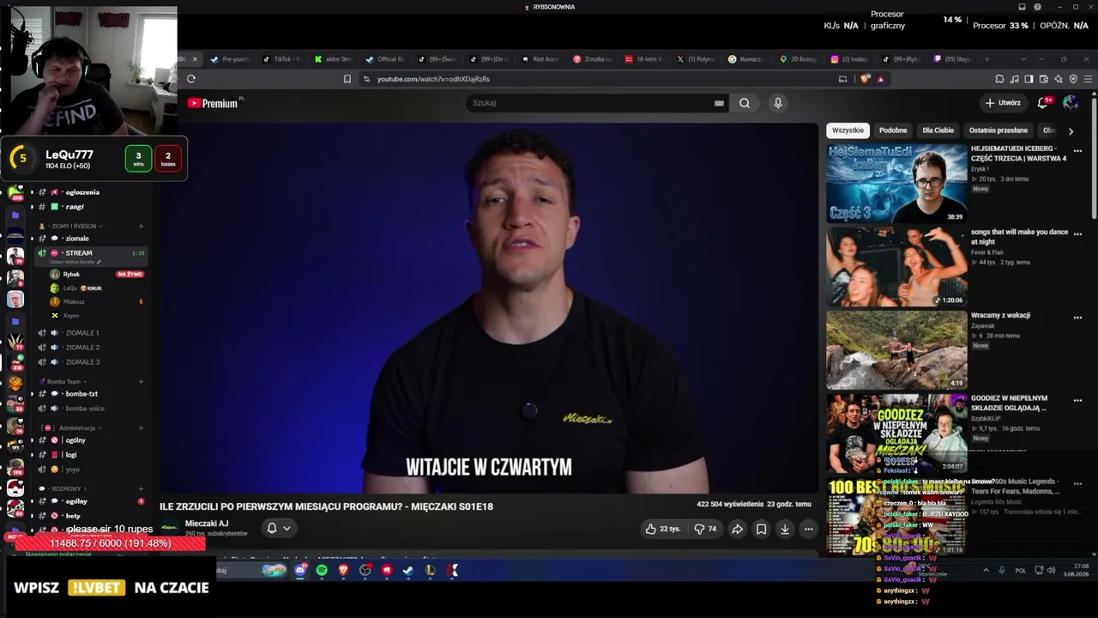Open options for HEJSIEMATUEDI ICEBERG video
Viewport: 1098px width, 618px height.
pos(1077,151)
